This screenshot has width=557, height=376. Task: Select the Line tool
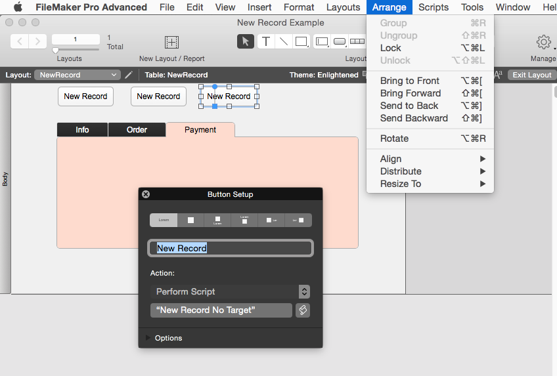click(x=284, y=41)
